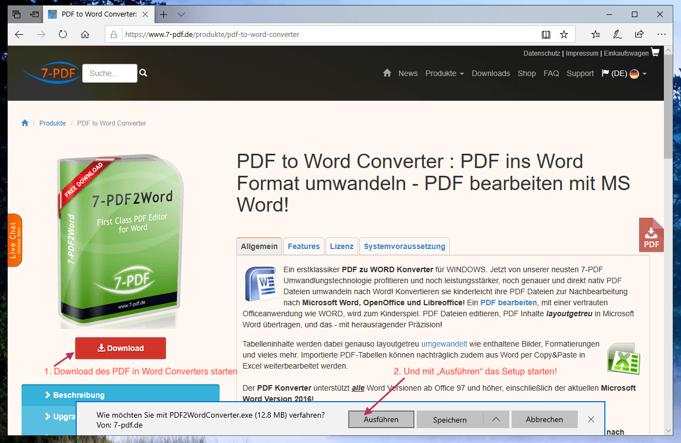Click the house icon in the navigation bar
681x443 pixels.
387,73
